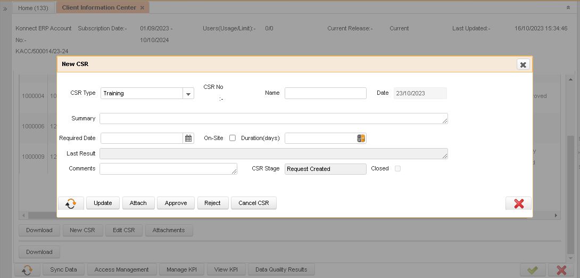Close the Client Information Center tab
This screenshot has width=580, height=278.
tap(142, 8)
